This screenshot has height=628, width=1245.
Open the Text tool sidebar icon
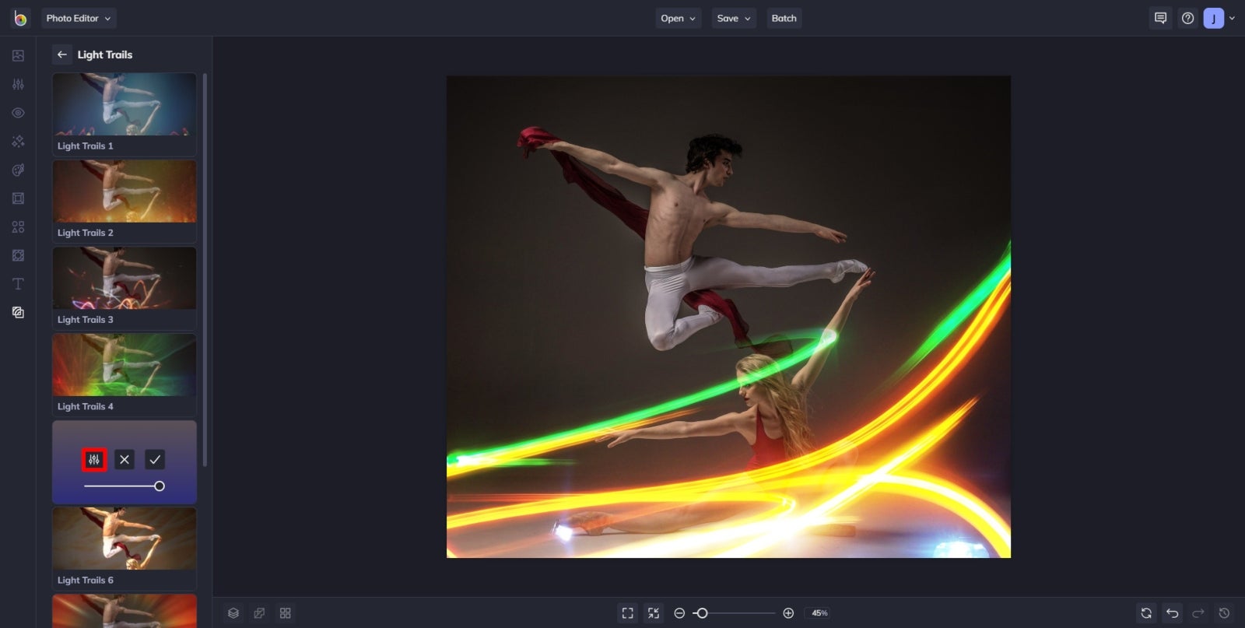pyautogui.click(x=18, y=284)
